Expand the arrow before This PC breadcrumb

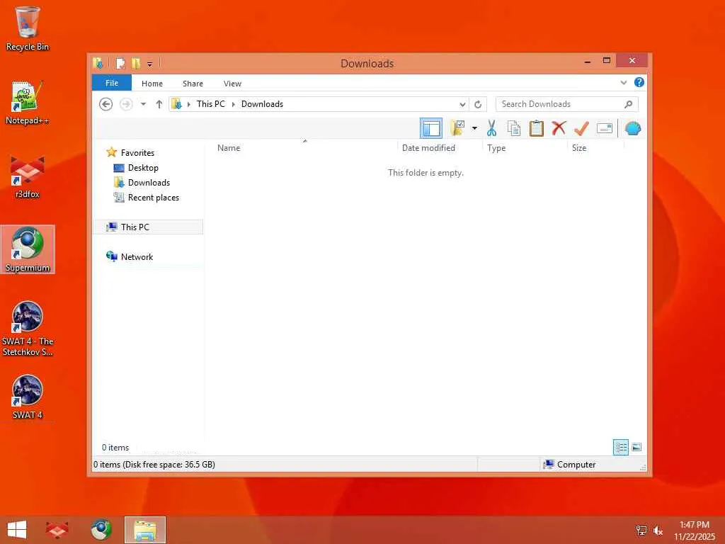tap(188, 105)
